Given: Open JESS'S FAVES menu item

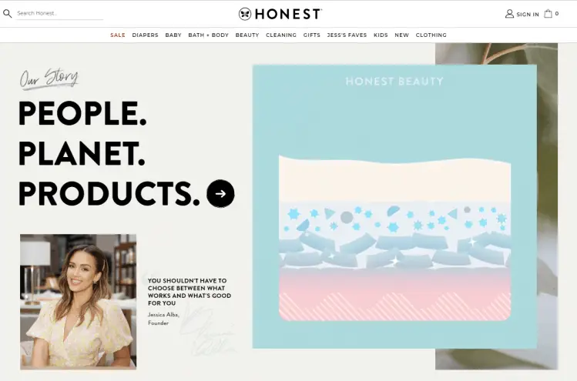Looking at the screenshot, I should (x=347, y=35).
